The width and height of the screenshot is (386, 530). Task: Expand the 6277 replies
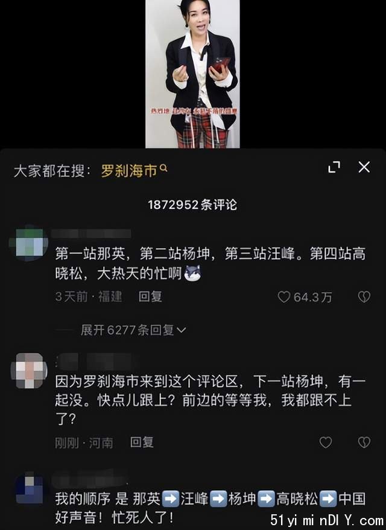click(133, 330)
